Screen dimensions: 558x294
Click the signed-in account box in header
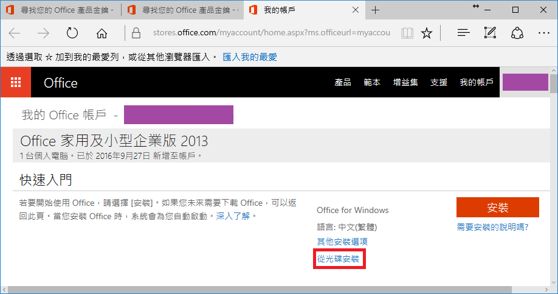525,82
